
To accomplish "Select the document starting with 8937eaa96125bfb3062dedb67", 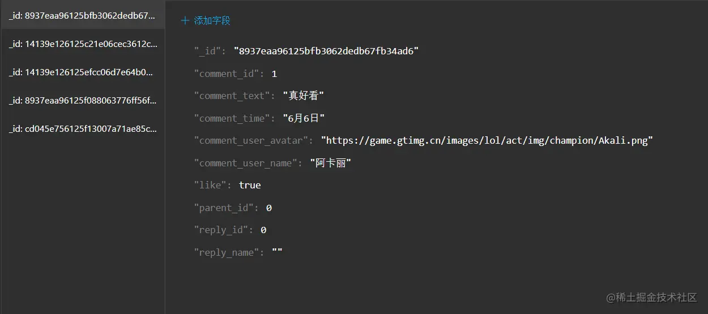I will [82, 15].
